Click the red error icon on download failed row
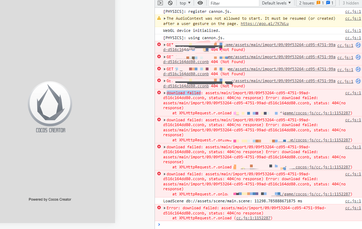 click(x=159, y=93)
